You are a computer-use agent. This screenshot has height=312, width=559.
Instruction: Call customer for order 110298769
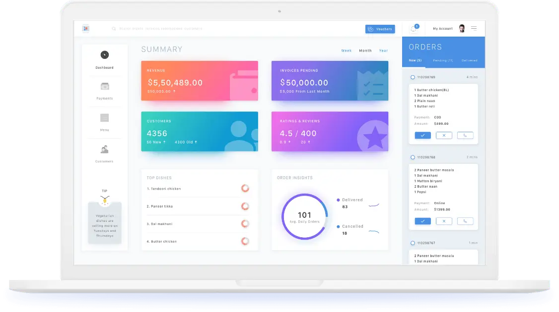465,135
